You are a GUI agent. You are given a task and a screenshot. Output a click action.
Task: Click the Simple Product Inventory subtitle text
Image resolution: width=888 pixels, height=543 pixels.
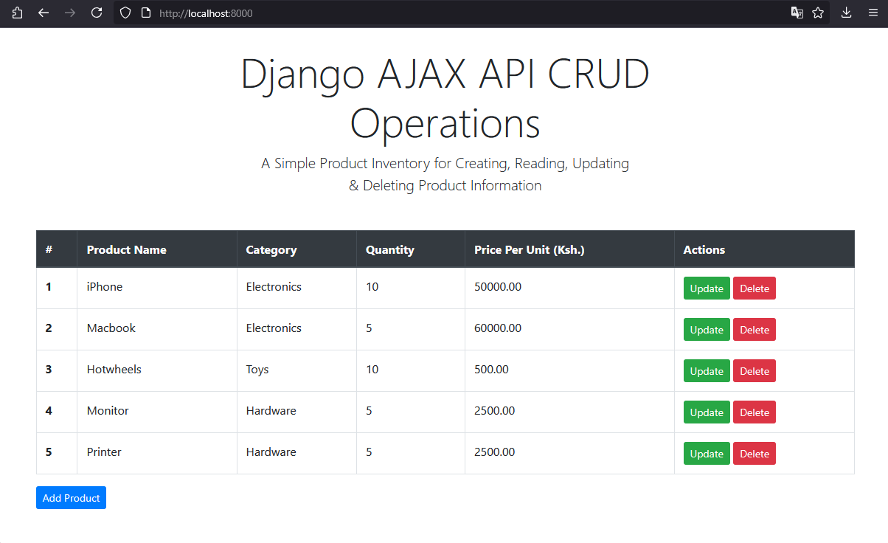coord(445,174)
